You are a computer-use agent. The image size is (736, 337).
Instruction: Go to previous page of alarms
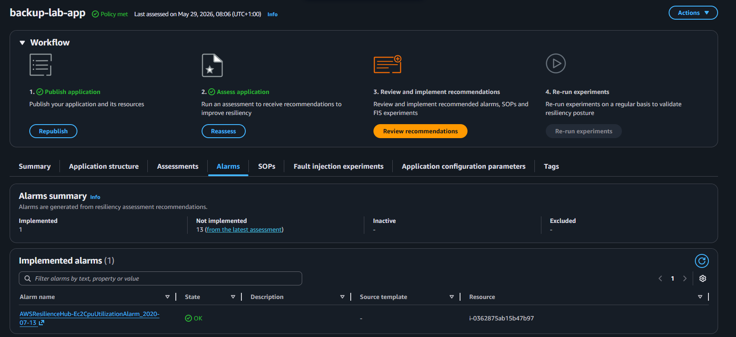tap(660, 278)
